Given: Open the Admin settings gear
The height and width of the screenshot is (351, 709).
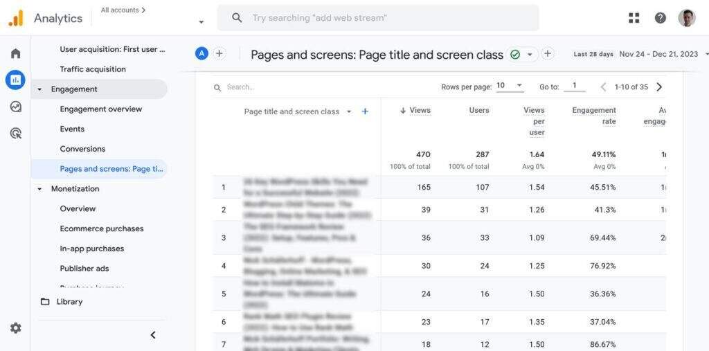Looking at the screenshot, I should click(x=15, y=327).
